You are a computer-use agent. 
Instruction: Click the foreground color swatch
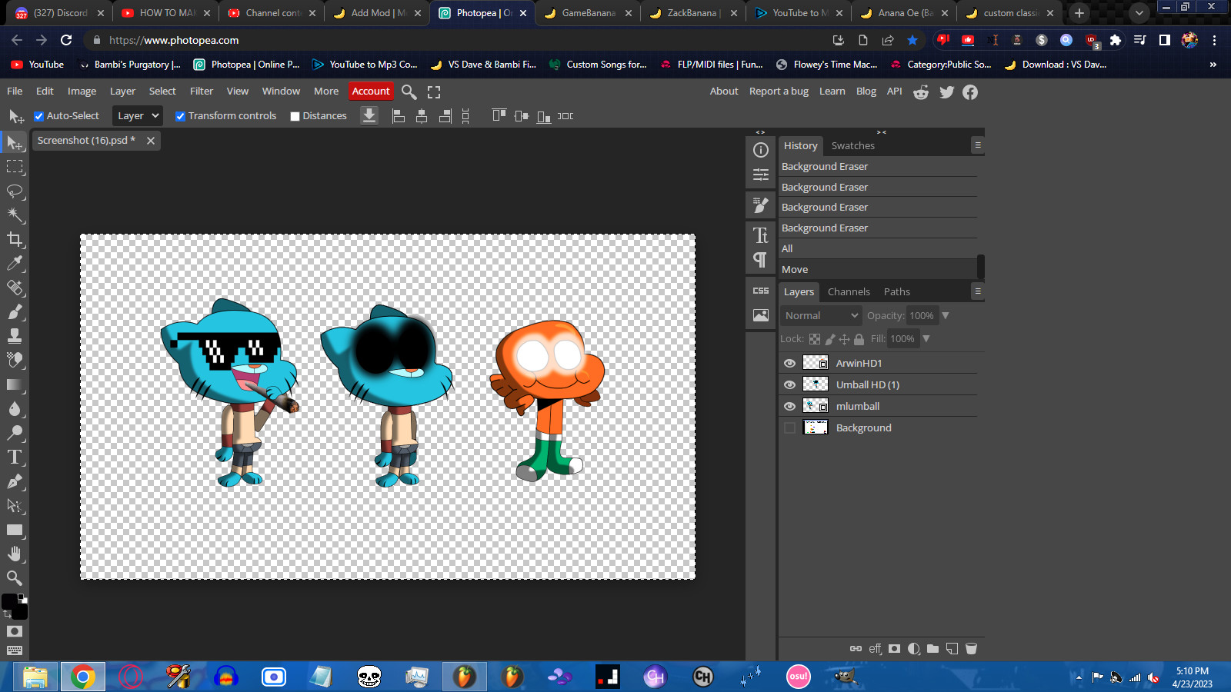(10, 602)
